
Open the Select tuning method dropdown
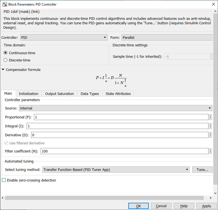tap(116, 170)
